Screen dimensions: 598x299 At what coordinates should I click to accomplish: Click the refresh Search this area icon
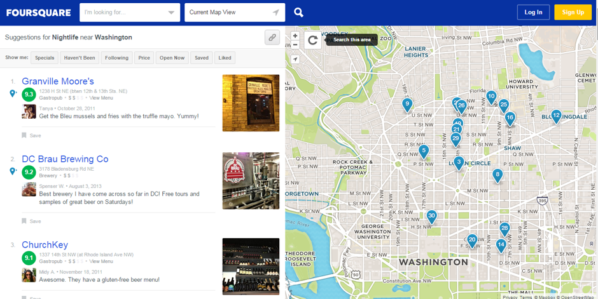tap(313, 40)
